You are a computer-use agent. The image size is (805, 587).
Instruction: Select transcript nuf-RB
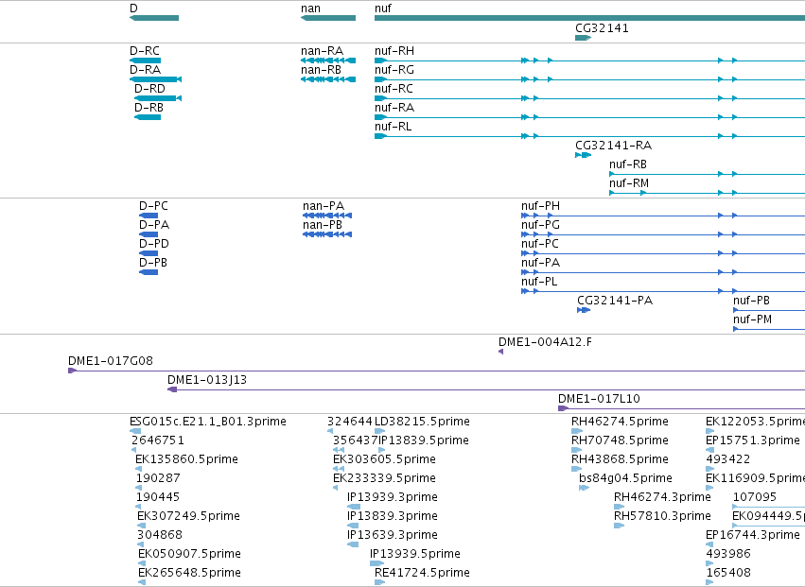(x=707, y=174)
